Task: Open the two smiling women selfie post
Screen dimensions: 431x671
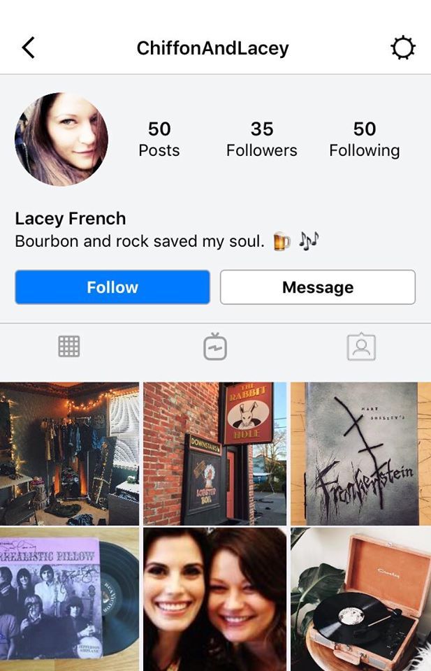Action: (x=214, y=600)
